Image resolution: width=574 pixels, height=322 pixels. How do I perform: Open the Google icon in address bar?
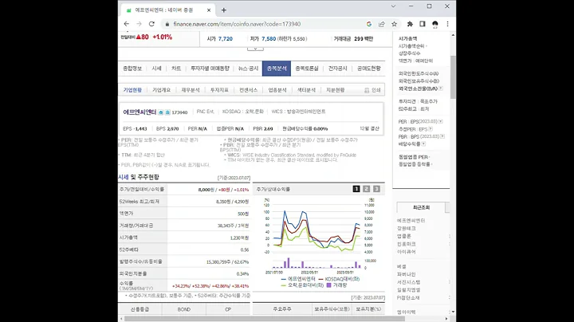tap(368, 24)
